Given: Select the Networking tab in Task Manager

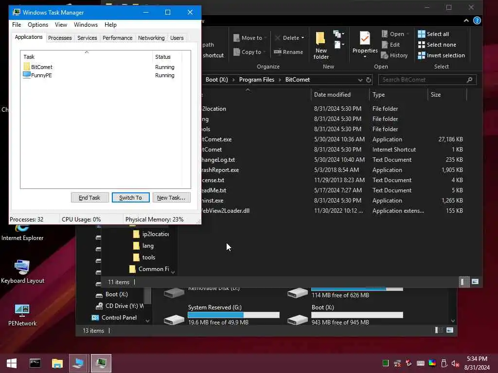Looking at the screenshot, I should coord(151,38).
